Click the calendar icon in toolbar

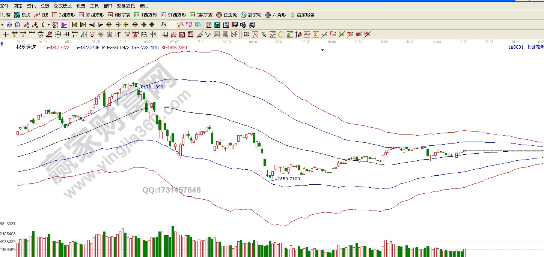tap(209, 25)
